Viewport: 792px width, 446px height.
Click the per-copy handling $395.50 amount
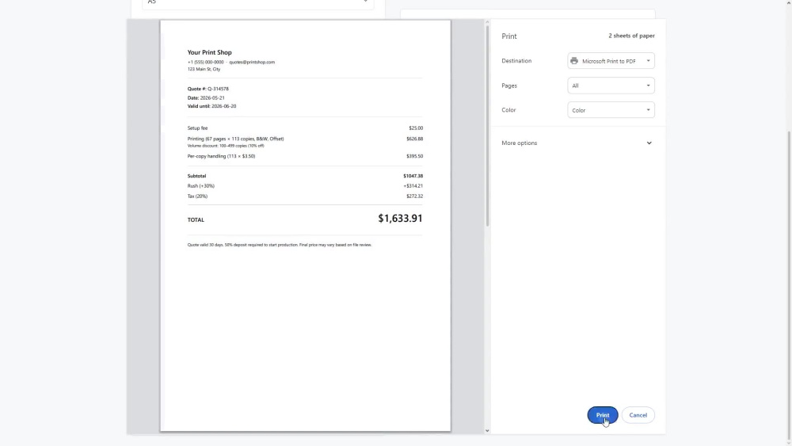(414, 156)
